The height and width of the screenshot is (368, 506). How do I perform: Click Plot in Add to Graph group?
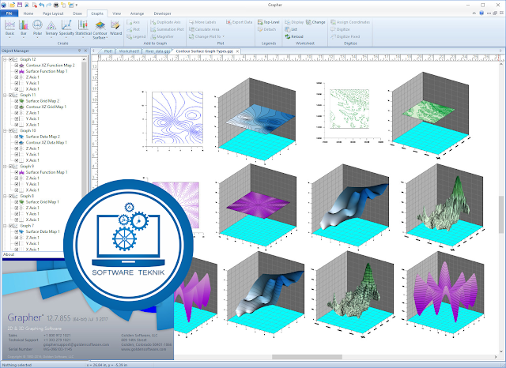pyautogui.click(x=134, y=29)
